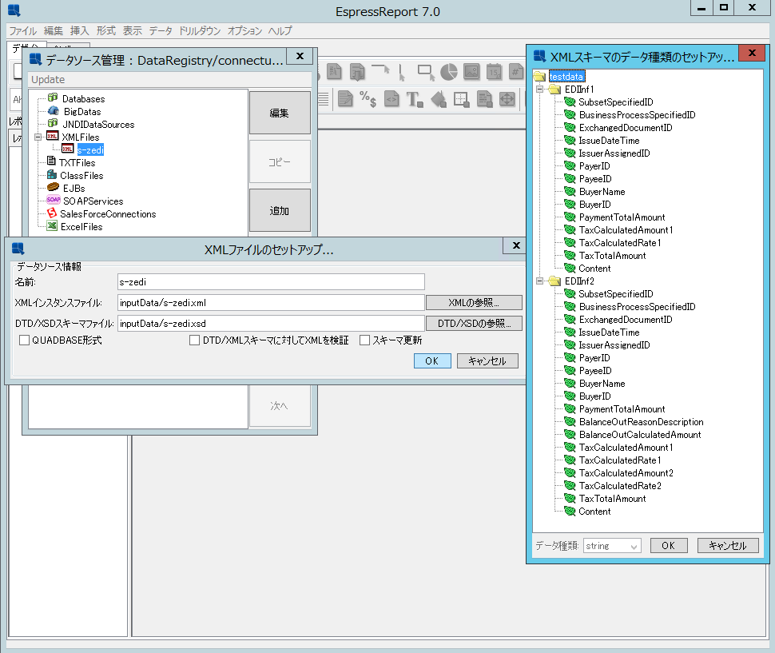Open the 形式 menu
The width and height of the screenshot is (775, 653).
105,30
